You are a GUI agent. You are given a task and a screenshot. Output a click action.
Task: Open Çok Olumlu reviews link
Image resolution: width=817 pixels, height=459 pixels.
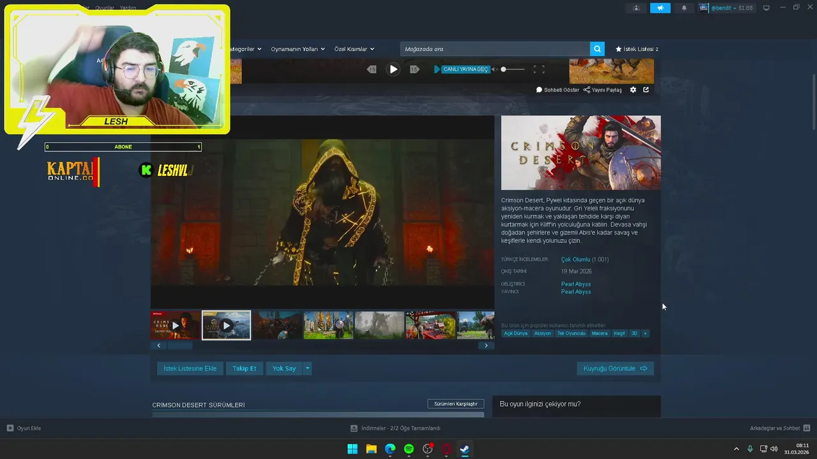point(576,259)
